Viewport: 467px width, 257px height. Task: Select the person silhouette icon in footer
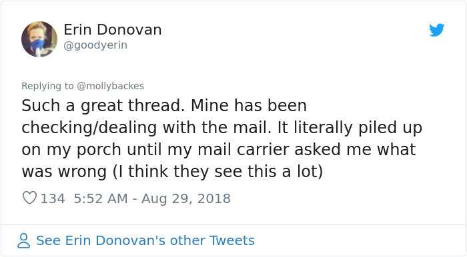(x=23, y=240)
